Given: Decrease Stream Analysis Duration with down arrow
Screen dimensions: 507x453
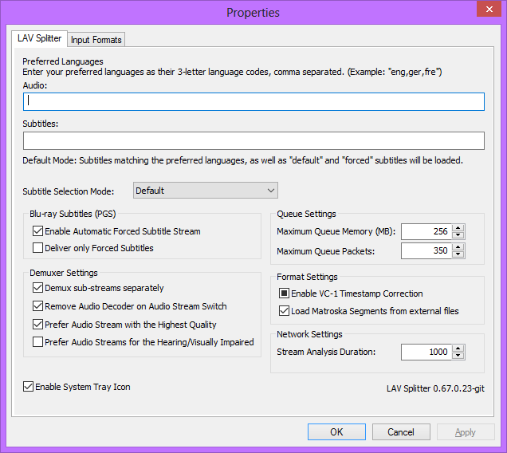Looking at the screenshot, I should (458, 356).
